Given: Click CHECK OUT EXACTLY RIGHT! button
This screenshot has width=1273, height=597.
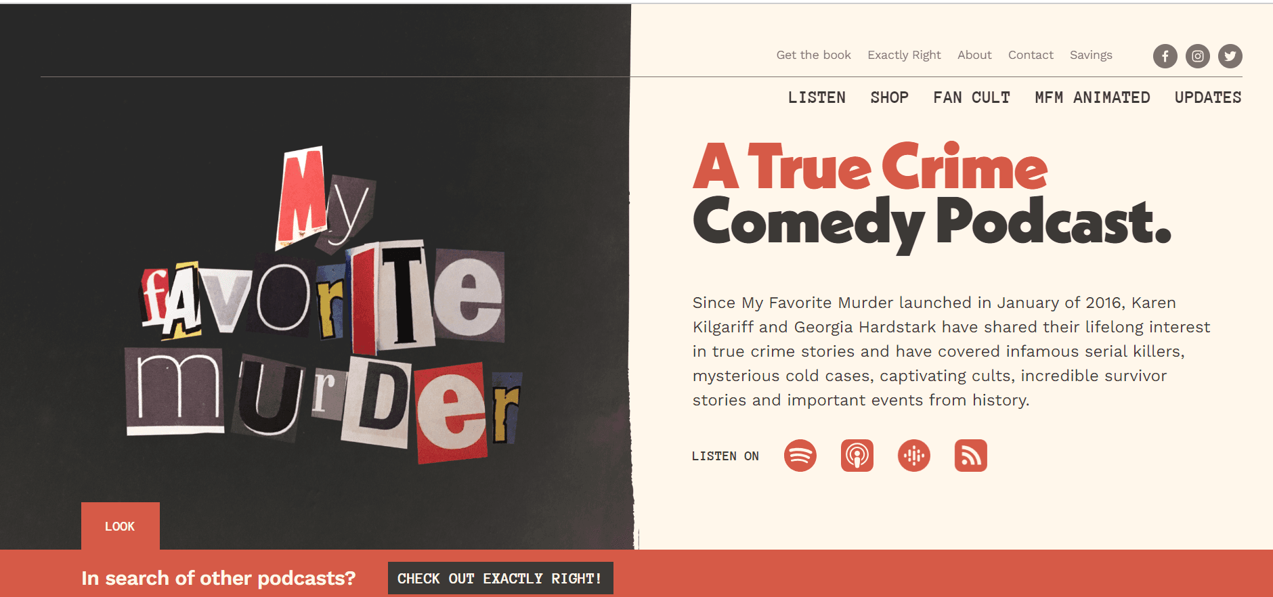Looking at the screenshot, I should tap(500, 578).
